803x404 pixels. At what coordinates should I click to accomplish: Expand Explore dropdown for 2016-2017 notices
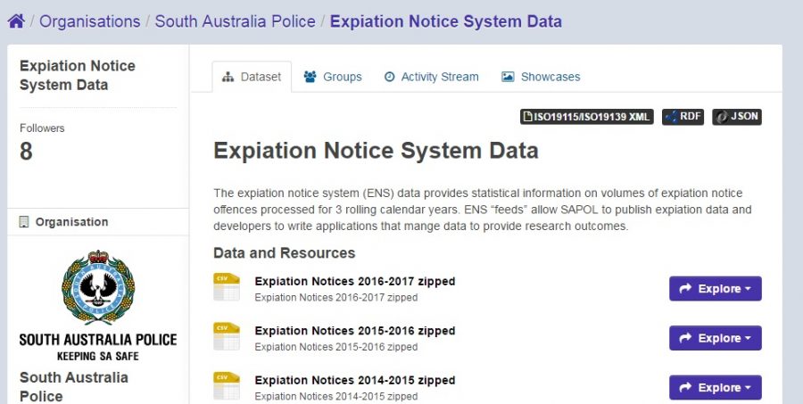(x=716, y=289)
